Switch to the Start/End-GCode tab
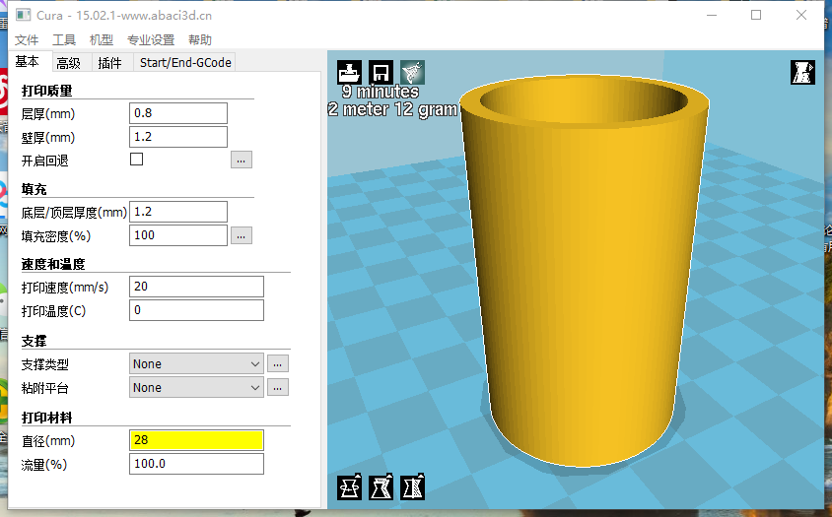The width and height of the screenshot is (832, 517). pyautogui.click(x=185, y=63)
